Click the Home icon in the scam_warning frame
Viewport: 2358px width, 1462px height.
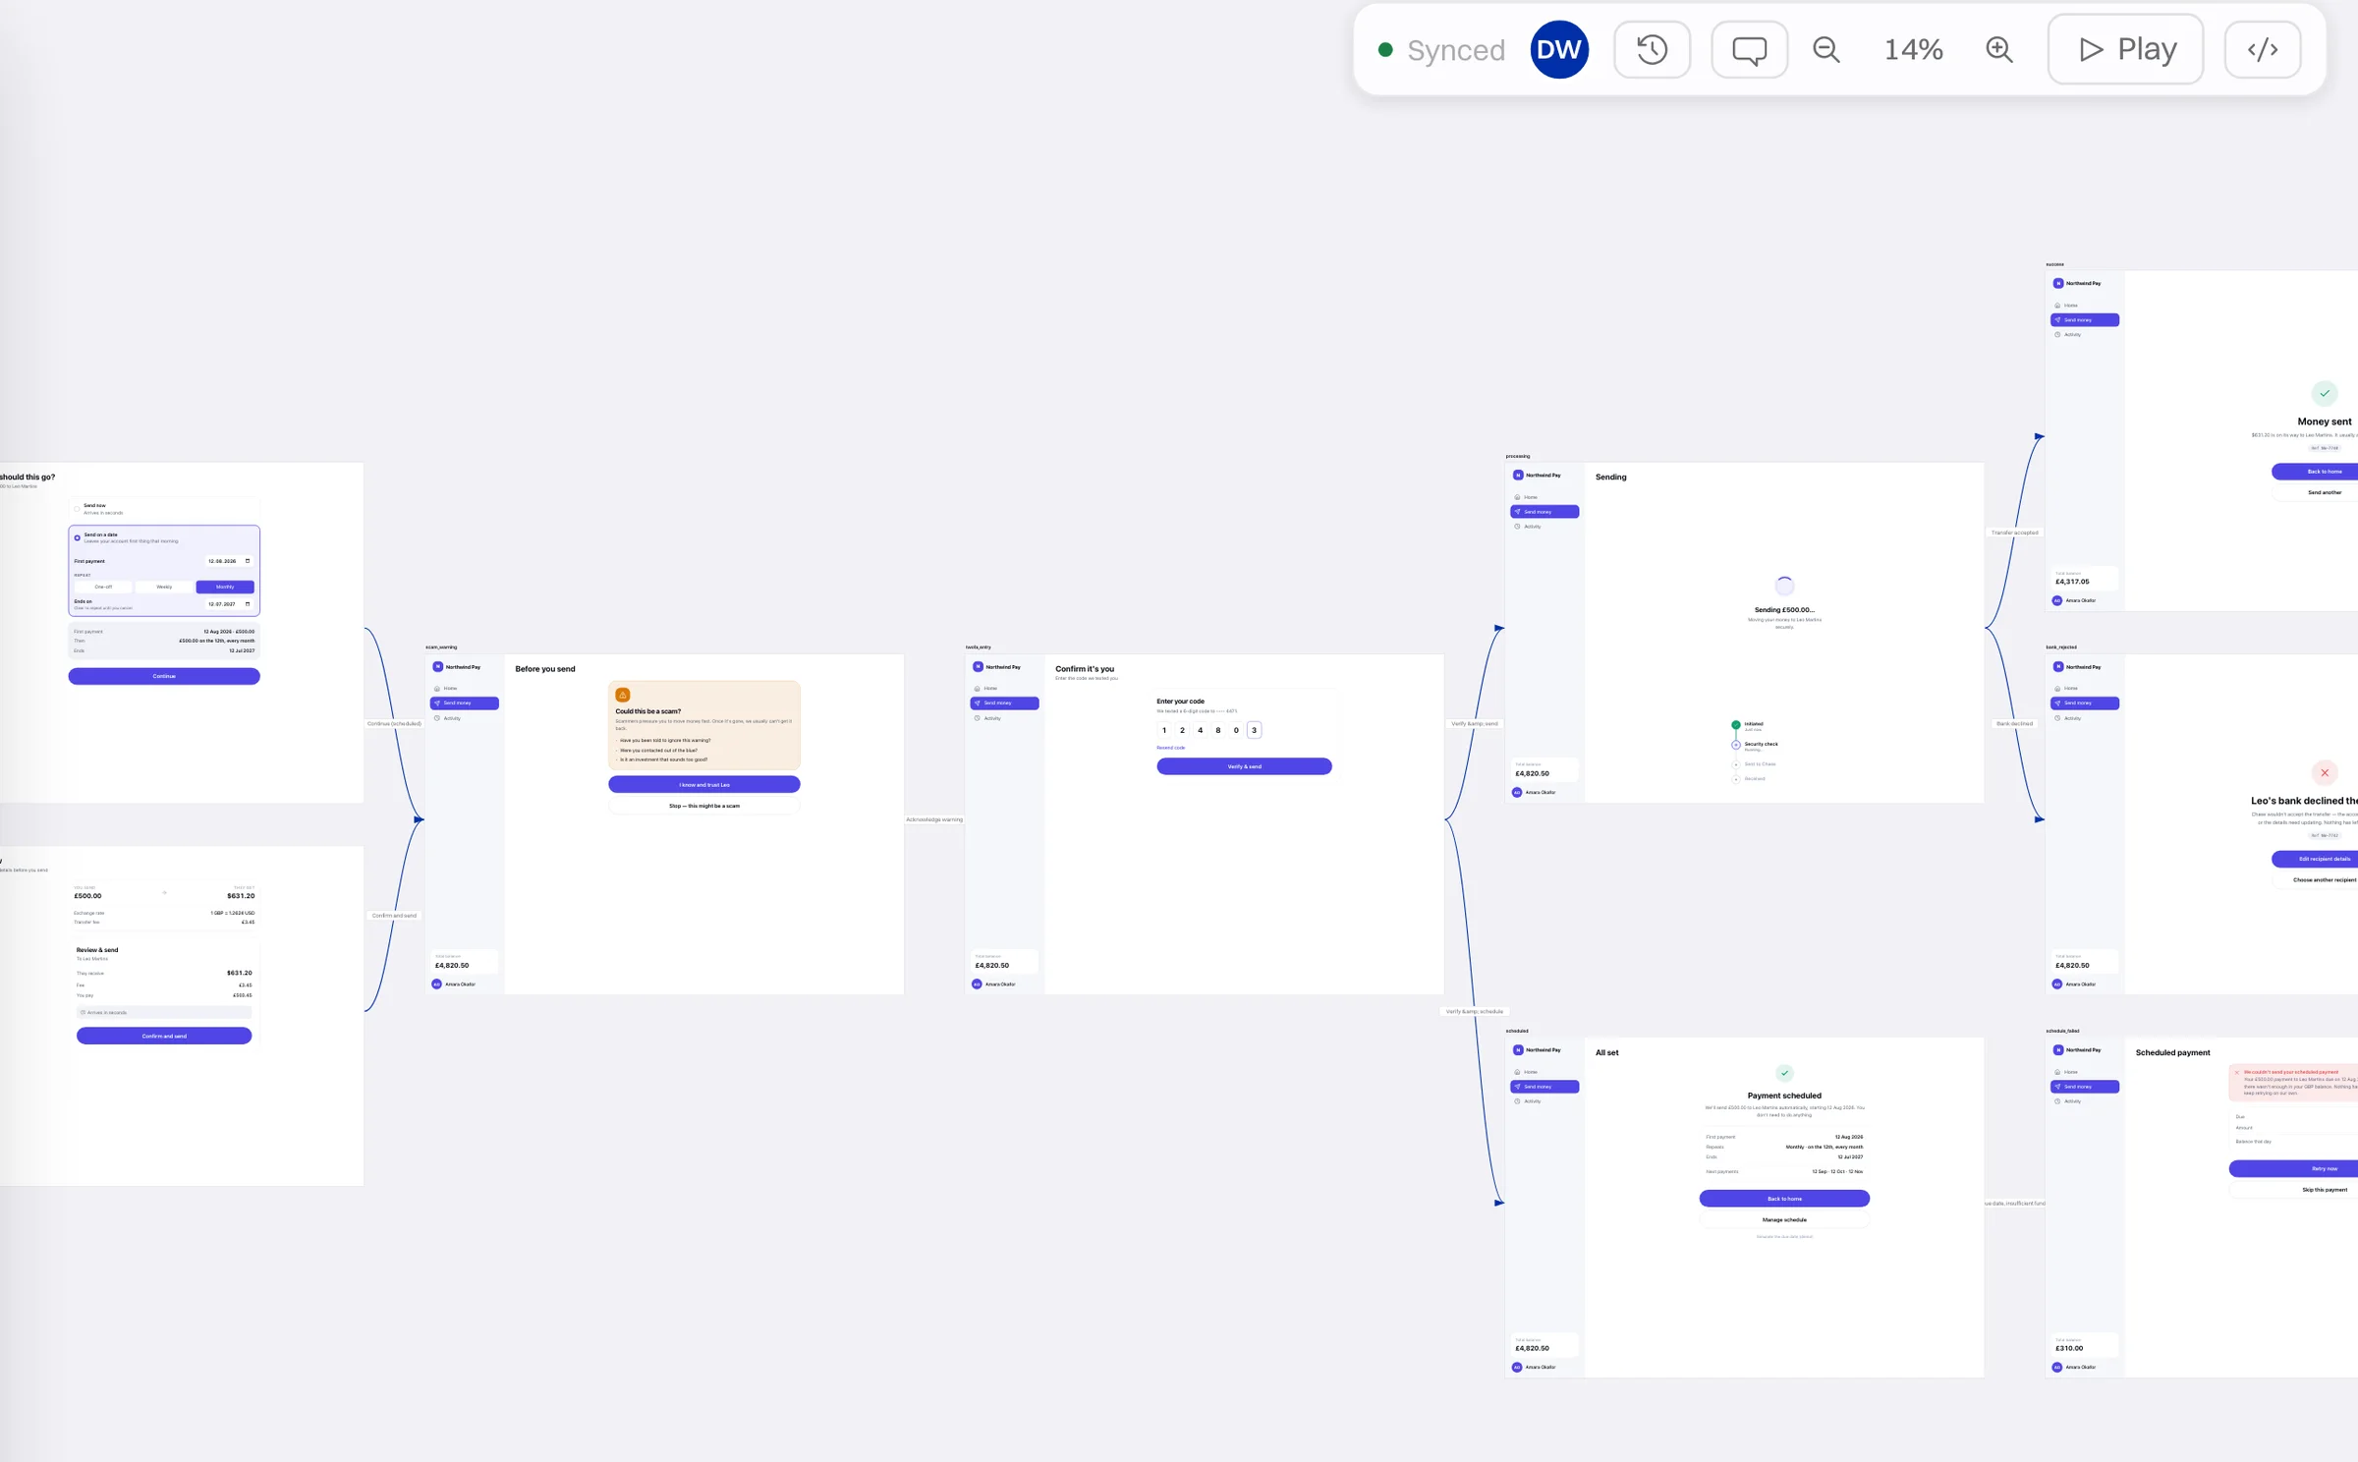click(x=437, y=689)
